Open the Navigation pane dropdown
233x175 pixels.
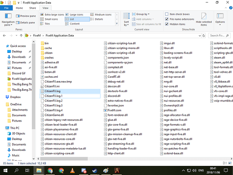pos(8,20)
